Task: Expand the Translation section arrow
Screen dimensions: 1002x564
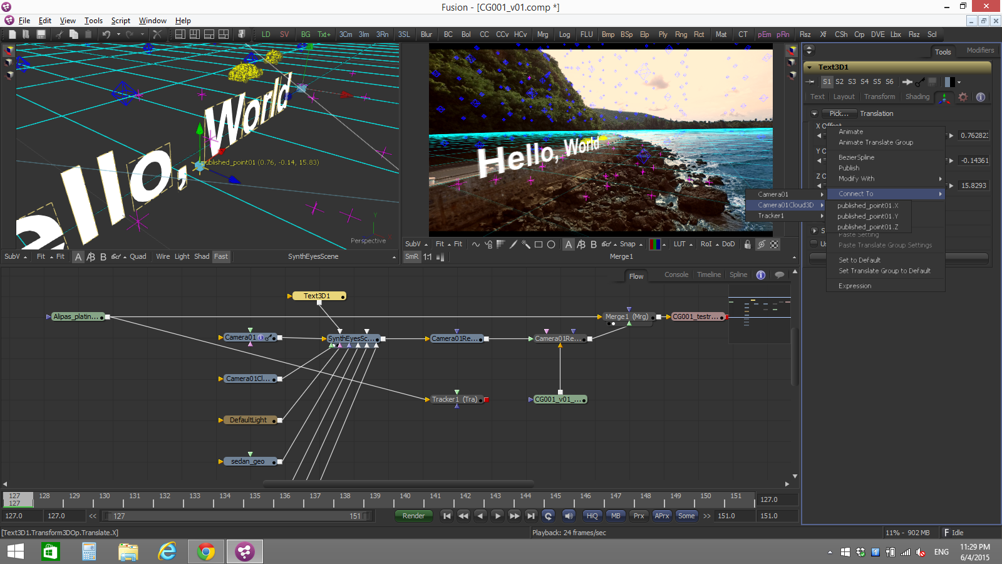Action: click(x=814, y=113)
